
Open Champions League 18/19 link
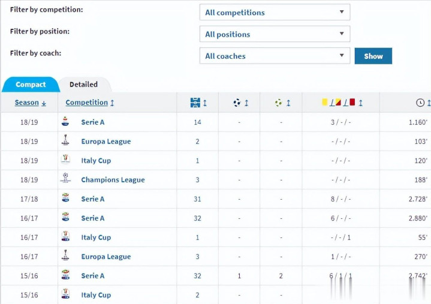tap(113, 180)
